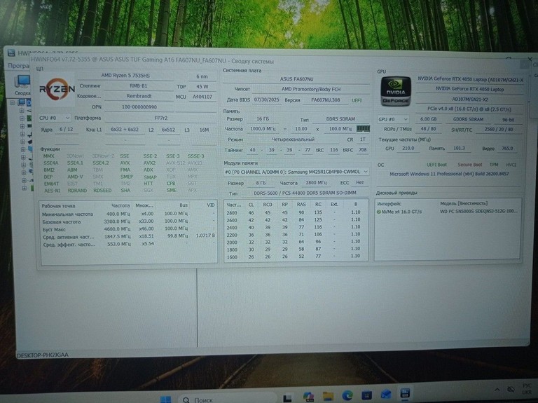
Task: Click the cores value 6 / 12
Action: point(67,130)
